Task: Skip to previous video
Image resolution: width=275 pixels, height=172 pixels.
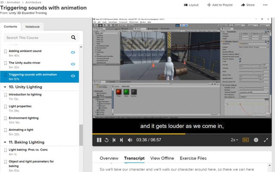Action: pos(114,140)
